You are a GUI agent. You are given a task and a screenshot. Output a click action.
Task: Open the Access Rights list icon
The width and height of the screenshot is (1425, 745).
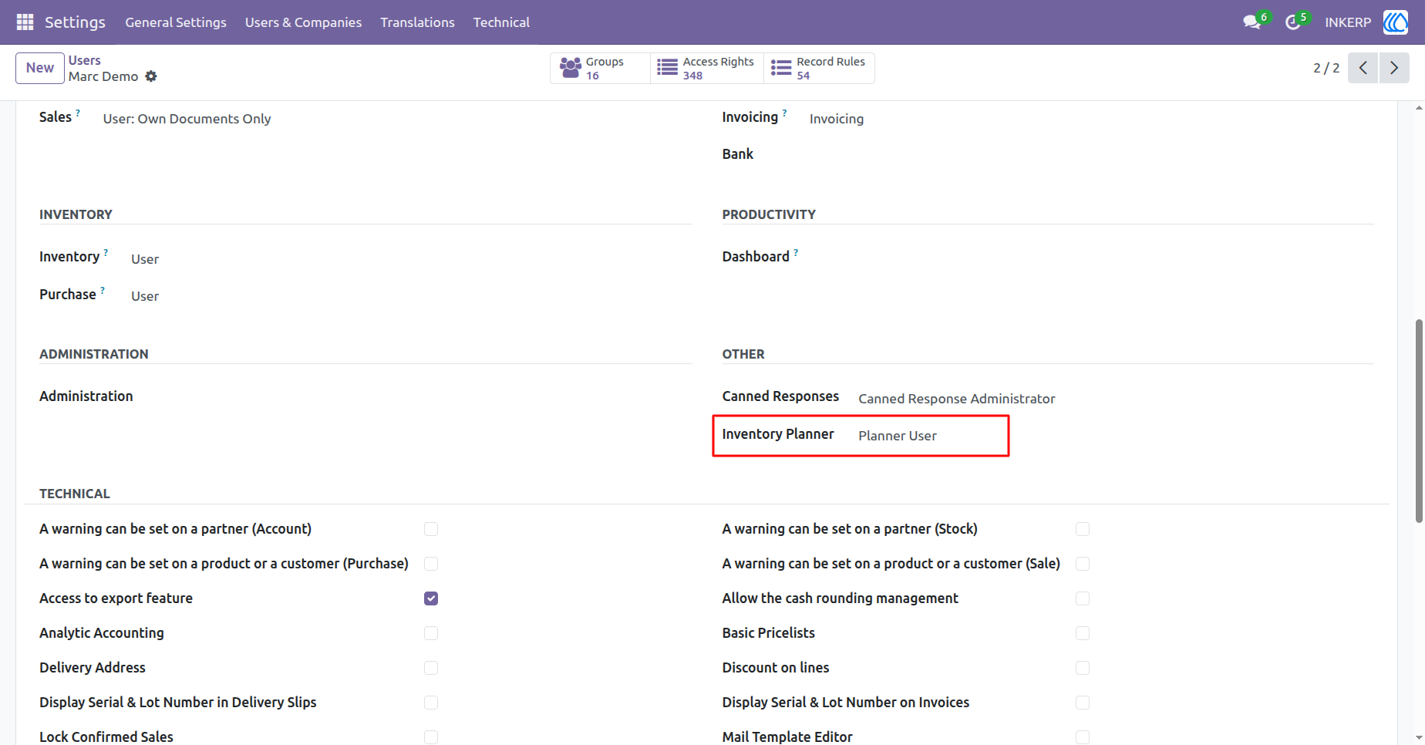667,68
